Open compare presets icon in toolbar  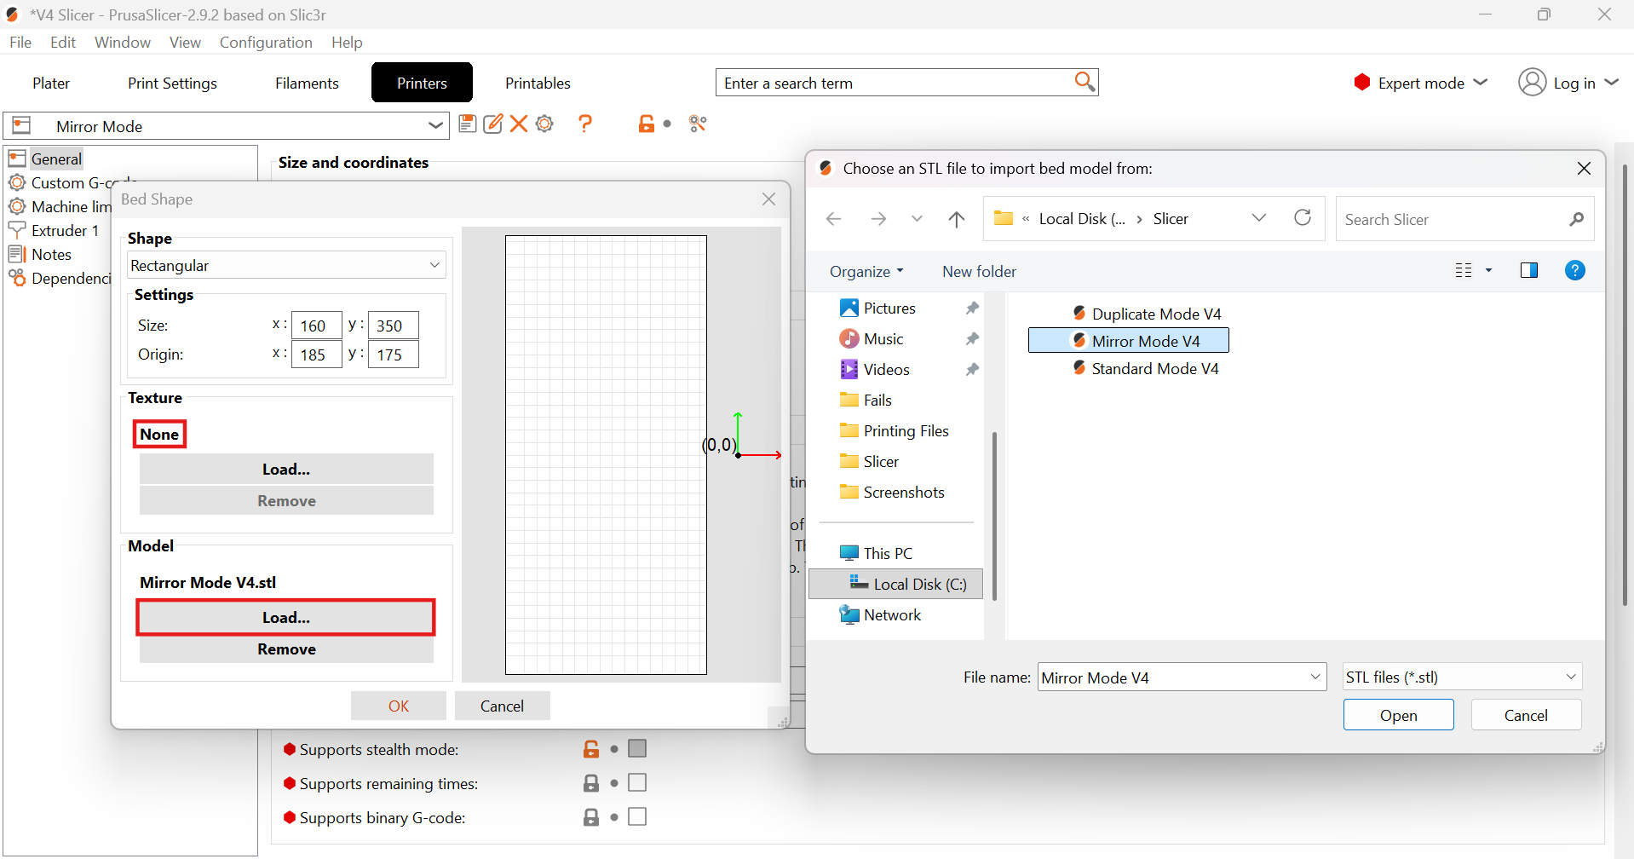pyautogui.click(x=699, y=124)
